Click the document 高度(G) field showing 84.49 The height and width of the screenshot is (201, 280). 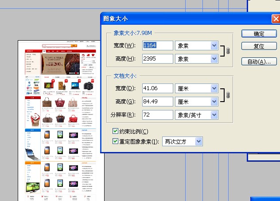point(158,102)
